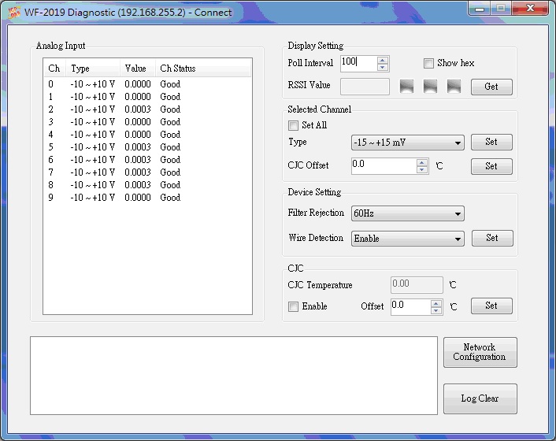Click Set button beside Wire Detection
The image size is (556, 441).
[x=492, y=238]
